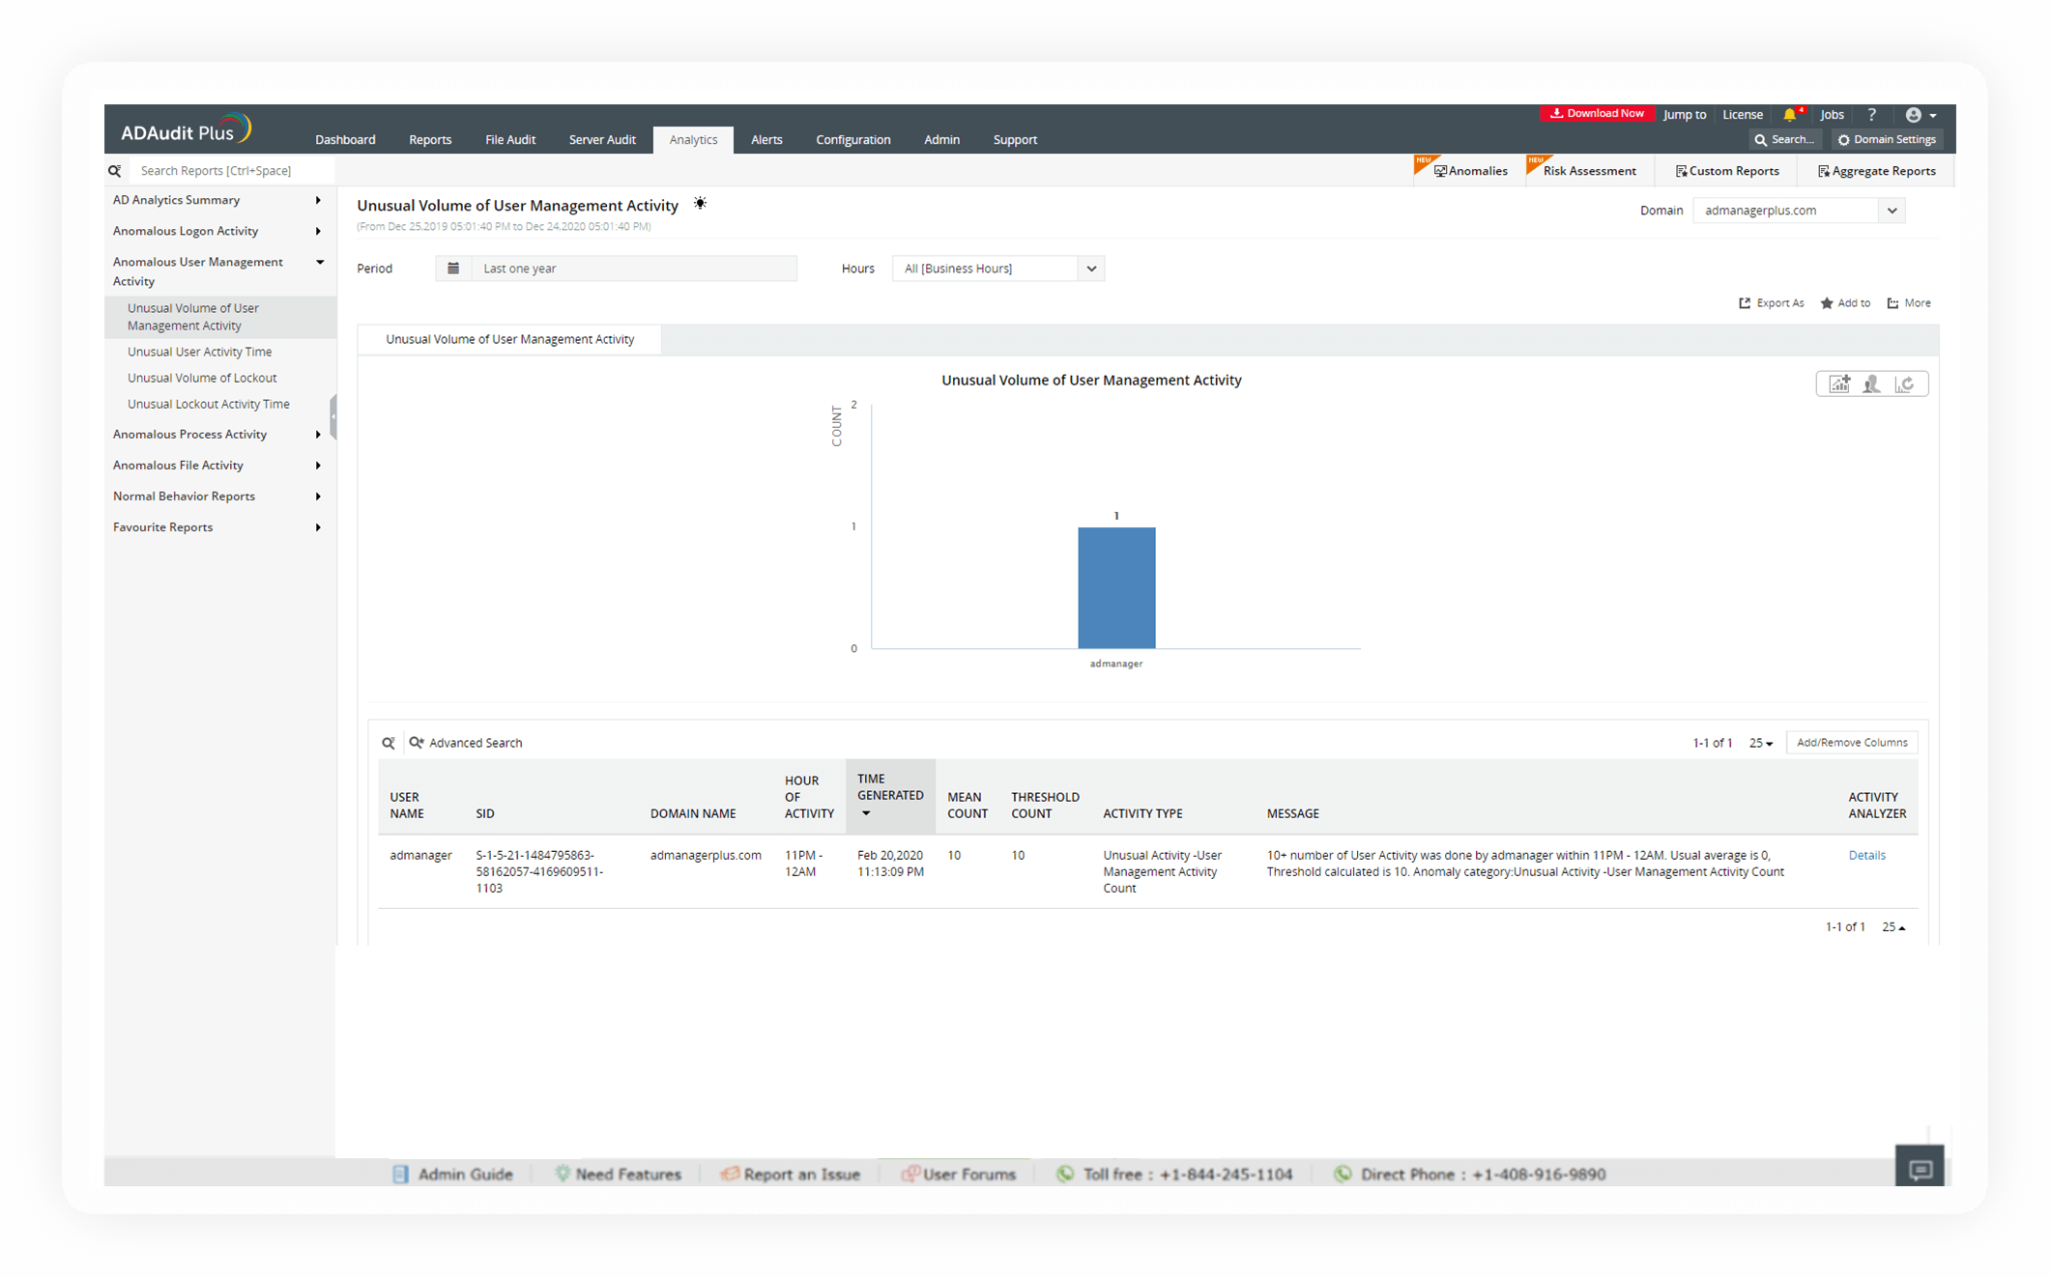Click the sun icon beside report title
This screenshot has width=2051, height=1277.
tap(700, 204)
